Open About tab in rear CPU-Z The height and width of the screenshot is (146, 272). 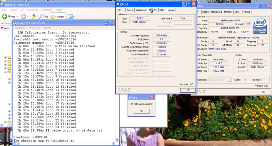[247, 12]
